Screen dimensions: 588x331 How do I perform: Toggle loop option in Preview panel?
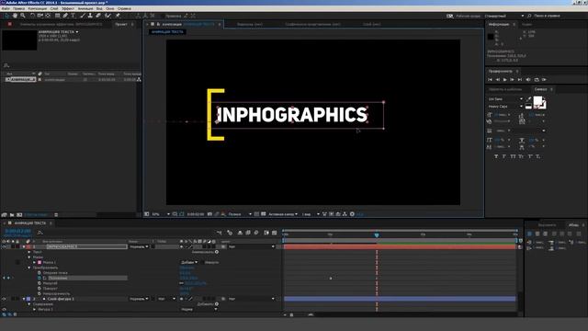pyautogui.click(x=537, y=80)
